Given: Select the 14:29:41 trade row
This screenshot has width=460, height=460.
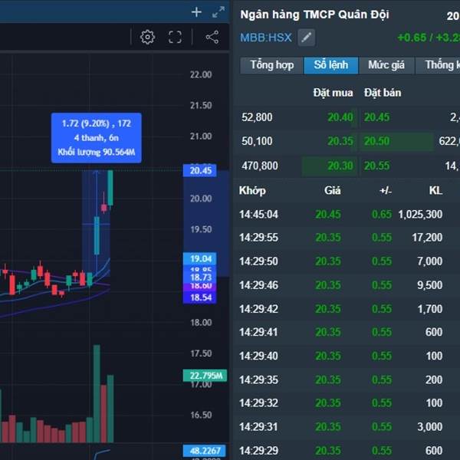Looking at the screenshot, I should click(x=347, y=332).
